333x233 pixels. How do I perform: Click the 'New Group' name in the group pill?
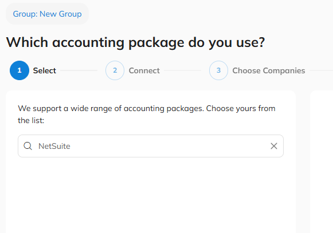click(x=61, y=14)
